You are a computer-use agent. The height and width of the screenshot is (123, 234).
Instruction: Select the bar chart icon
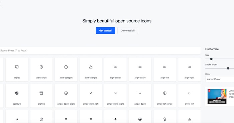[190, 119]
